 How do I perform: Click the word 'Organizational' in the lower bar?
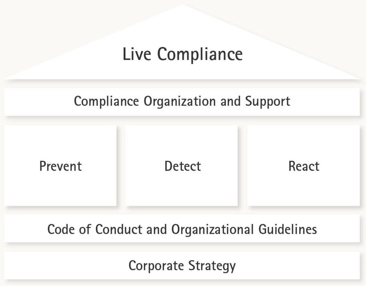click(x=212, y=230)
